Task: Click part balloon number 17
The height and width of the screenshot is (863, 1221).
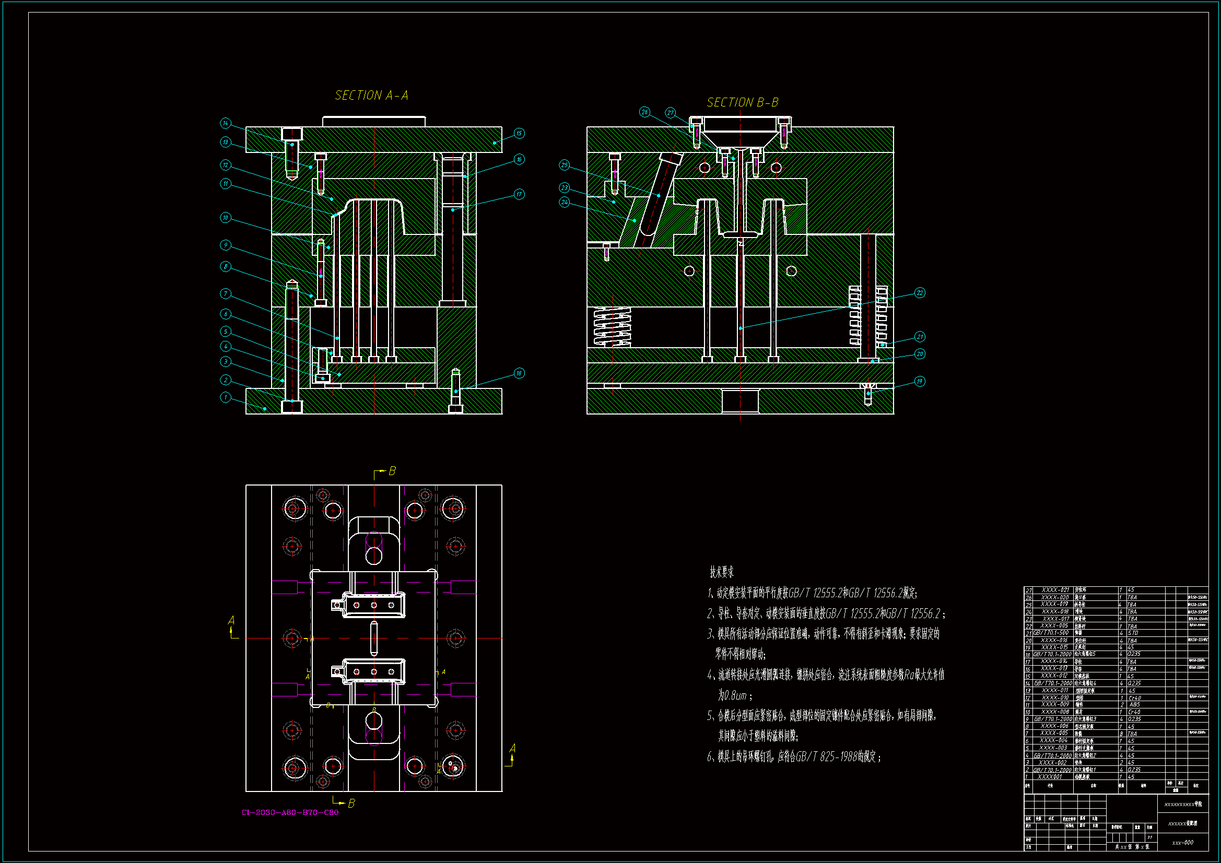Action: pyautogui.click(x=519, y=195)
